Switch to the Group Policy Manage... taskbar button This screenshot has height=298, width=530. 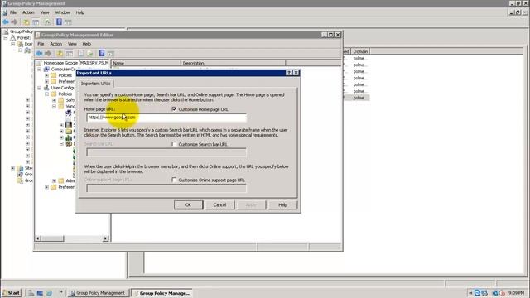pyautogui.click(x=161, y=293)
